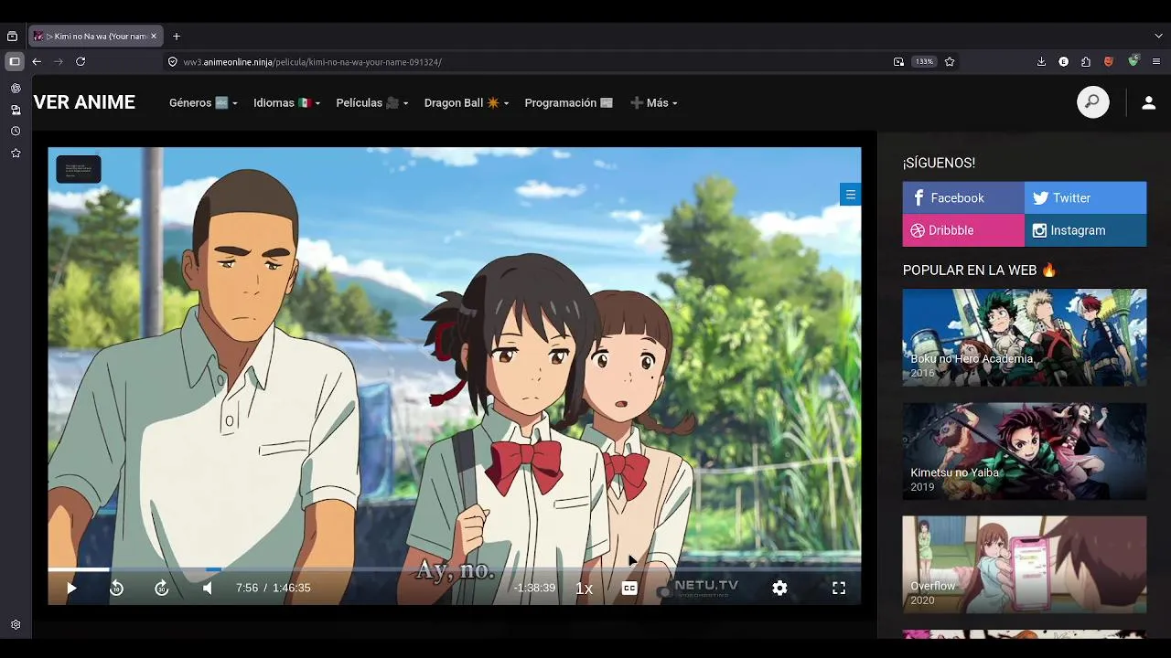Open the Overflow 2020 thumbnail
The image size is (1171, 658).
(x=1025, y=565)
